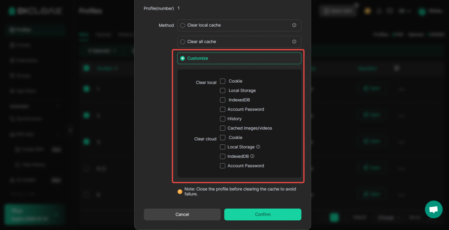Enable the History checkbox

tap(223, 118)
